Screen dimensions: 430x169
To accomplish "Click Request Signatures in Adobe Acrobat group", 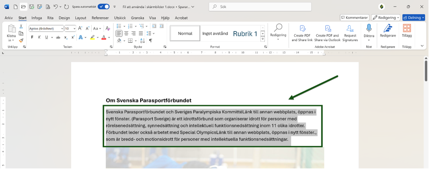I will point(350,33).
